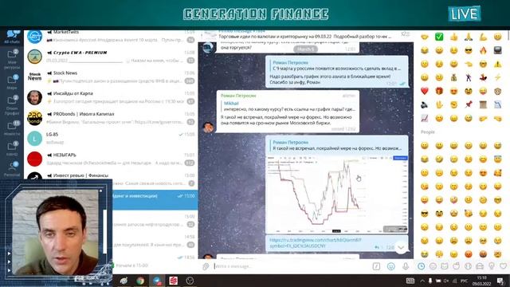The width and height of the screenshot is (510, 287).
Task: Show hidden system tray icons
Action: click(x=422, y=281)
